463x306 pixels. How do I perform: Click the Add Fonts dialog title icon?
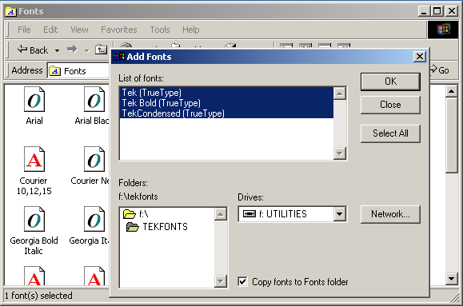(118, 57)
